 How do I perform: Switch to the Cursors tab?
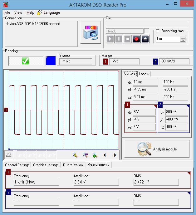click(130, 74)
